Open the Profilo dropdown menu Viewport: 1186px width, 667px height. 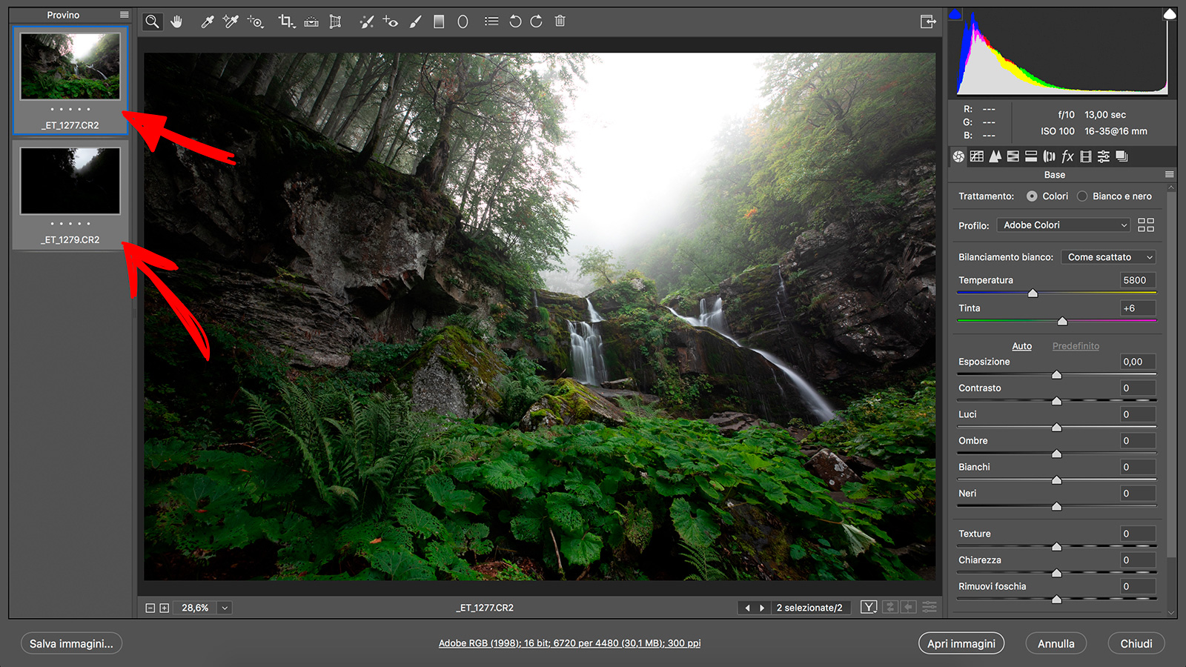tap(1063, 225)
